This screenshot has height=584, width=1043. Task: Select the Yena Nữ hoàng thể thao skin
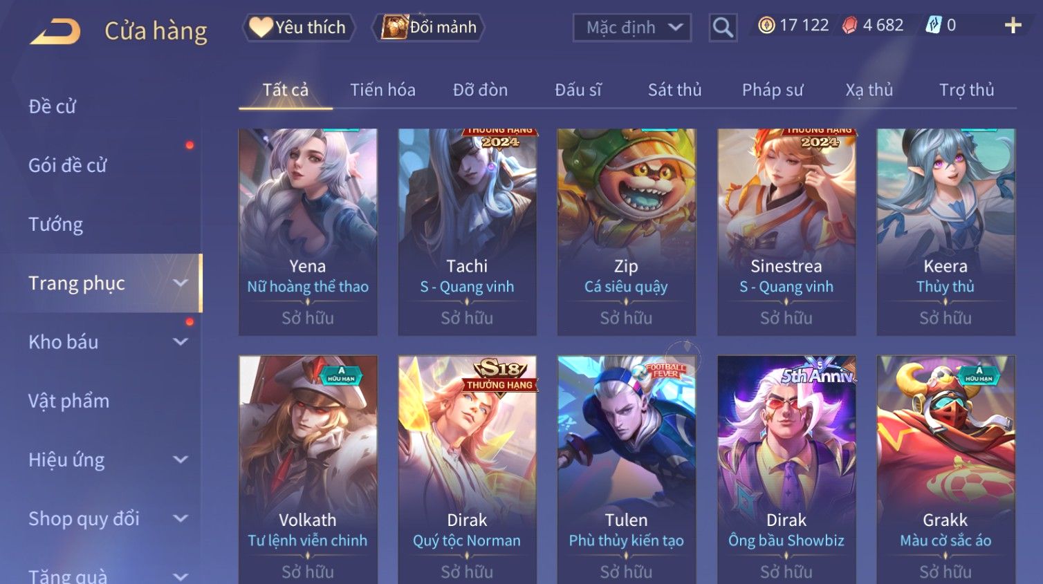308,232
